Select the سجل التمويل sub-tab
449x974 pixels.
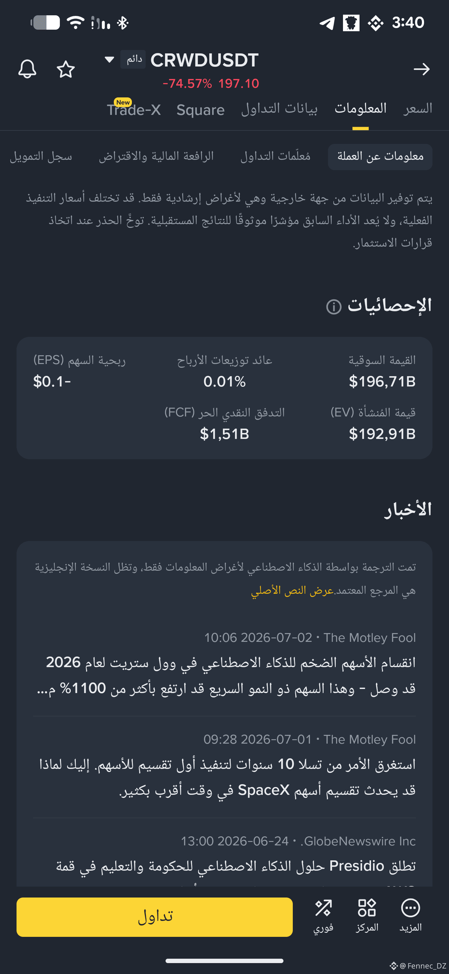(x=41, y=156)
